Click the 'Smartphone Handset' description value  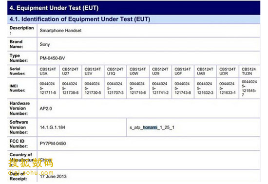60,31
